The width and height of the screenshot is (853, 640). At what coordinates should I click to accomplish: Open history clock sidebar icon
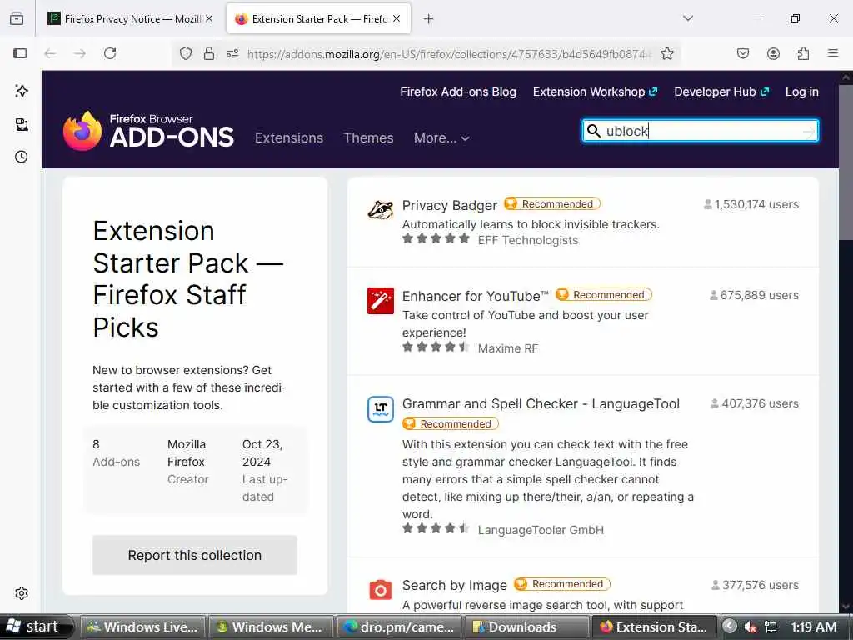point(21,157)
